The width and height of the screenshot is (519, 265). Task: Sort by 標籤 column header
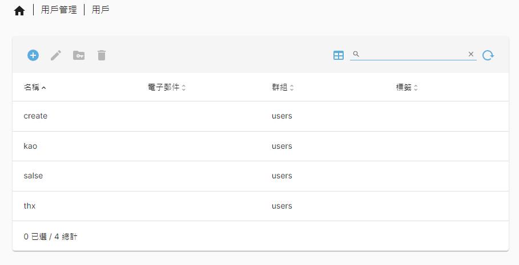tap(407, 87)
